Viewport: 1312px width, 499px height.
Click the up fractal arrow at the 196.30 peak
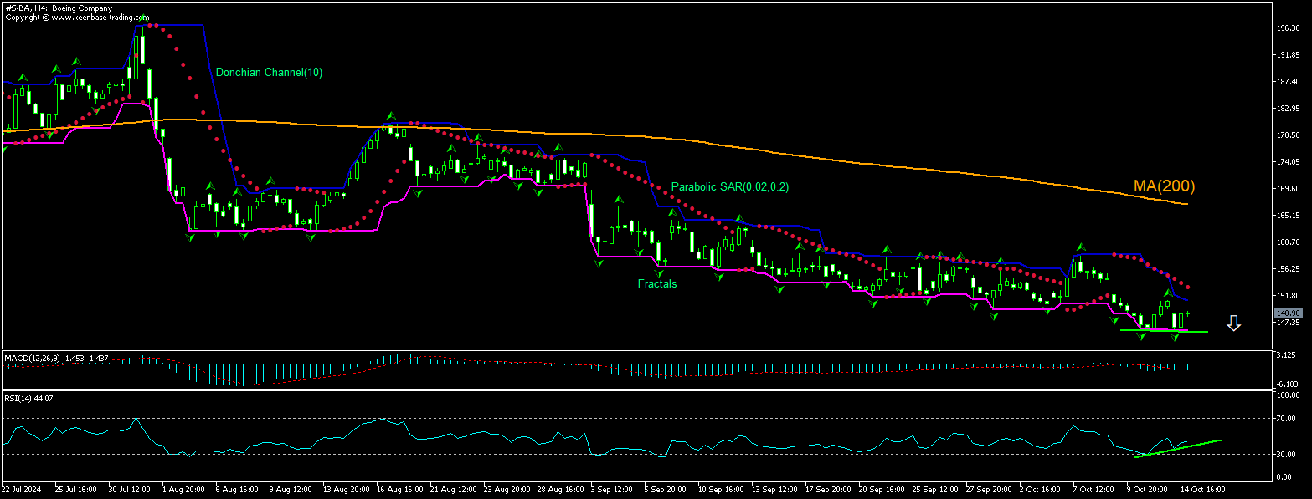[144, 18]
